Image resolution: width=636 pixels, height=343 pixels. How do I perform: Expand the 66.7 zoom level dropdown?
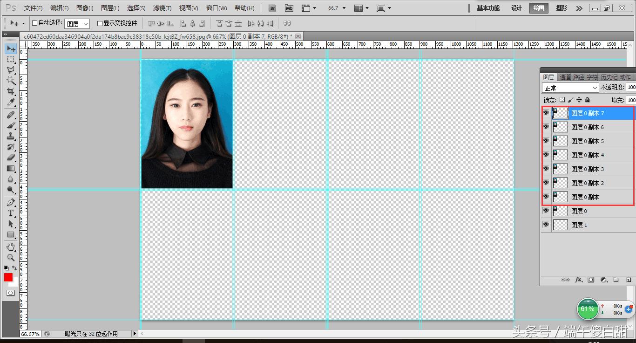[x=335, y=8]
